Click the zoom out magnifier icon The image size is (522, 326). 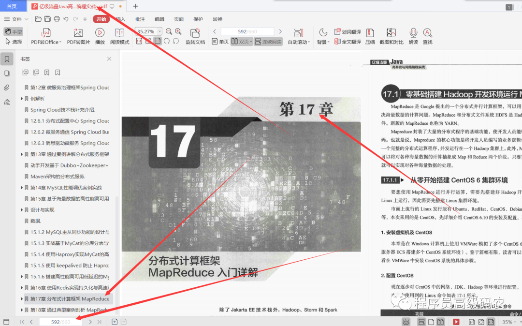tap(169, 31)
